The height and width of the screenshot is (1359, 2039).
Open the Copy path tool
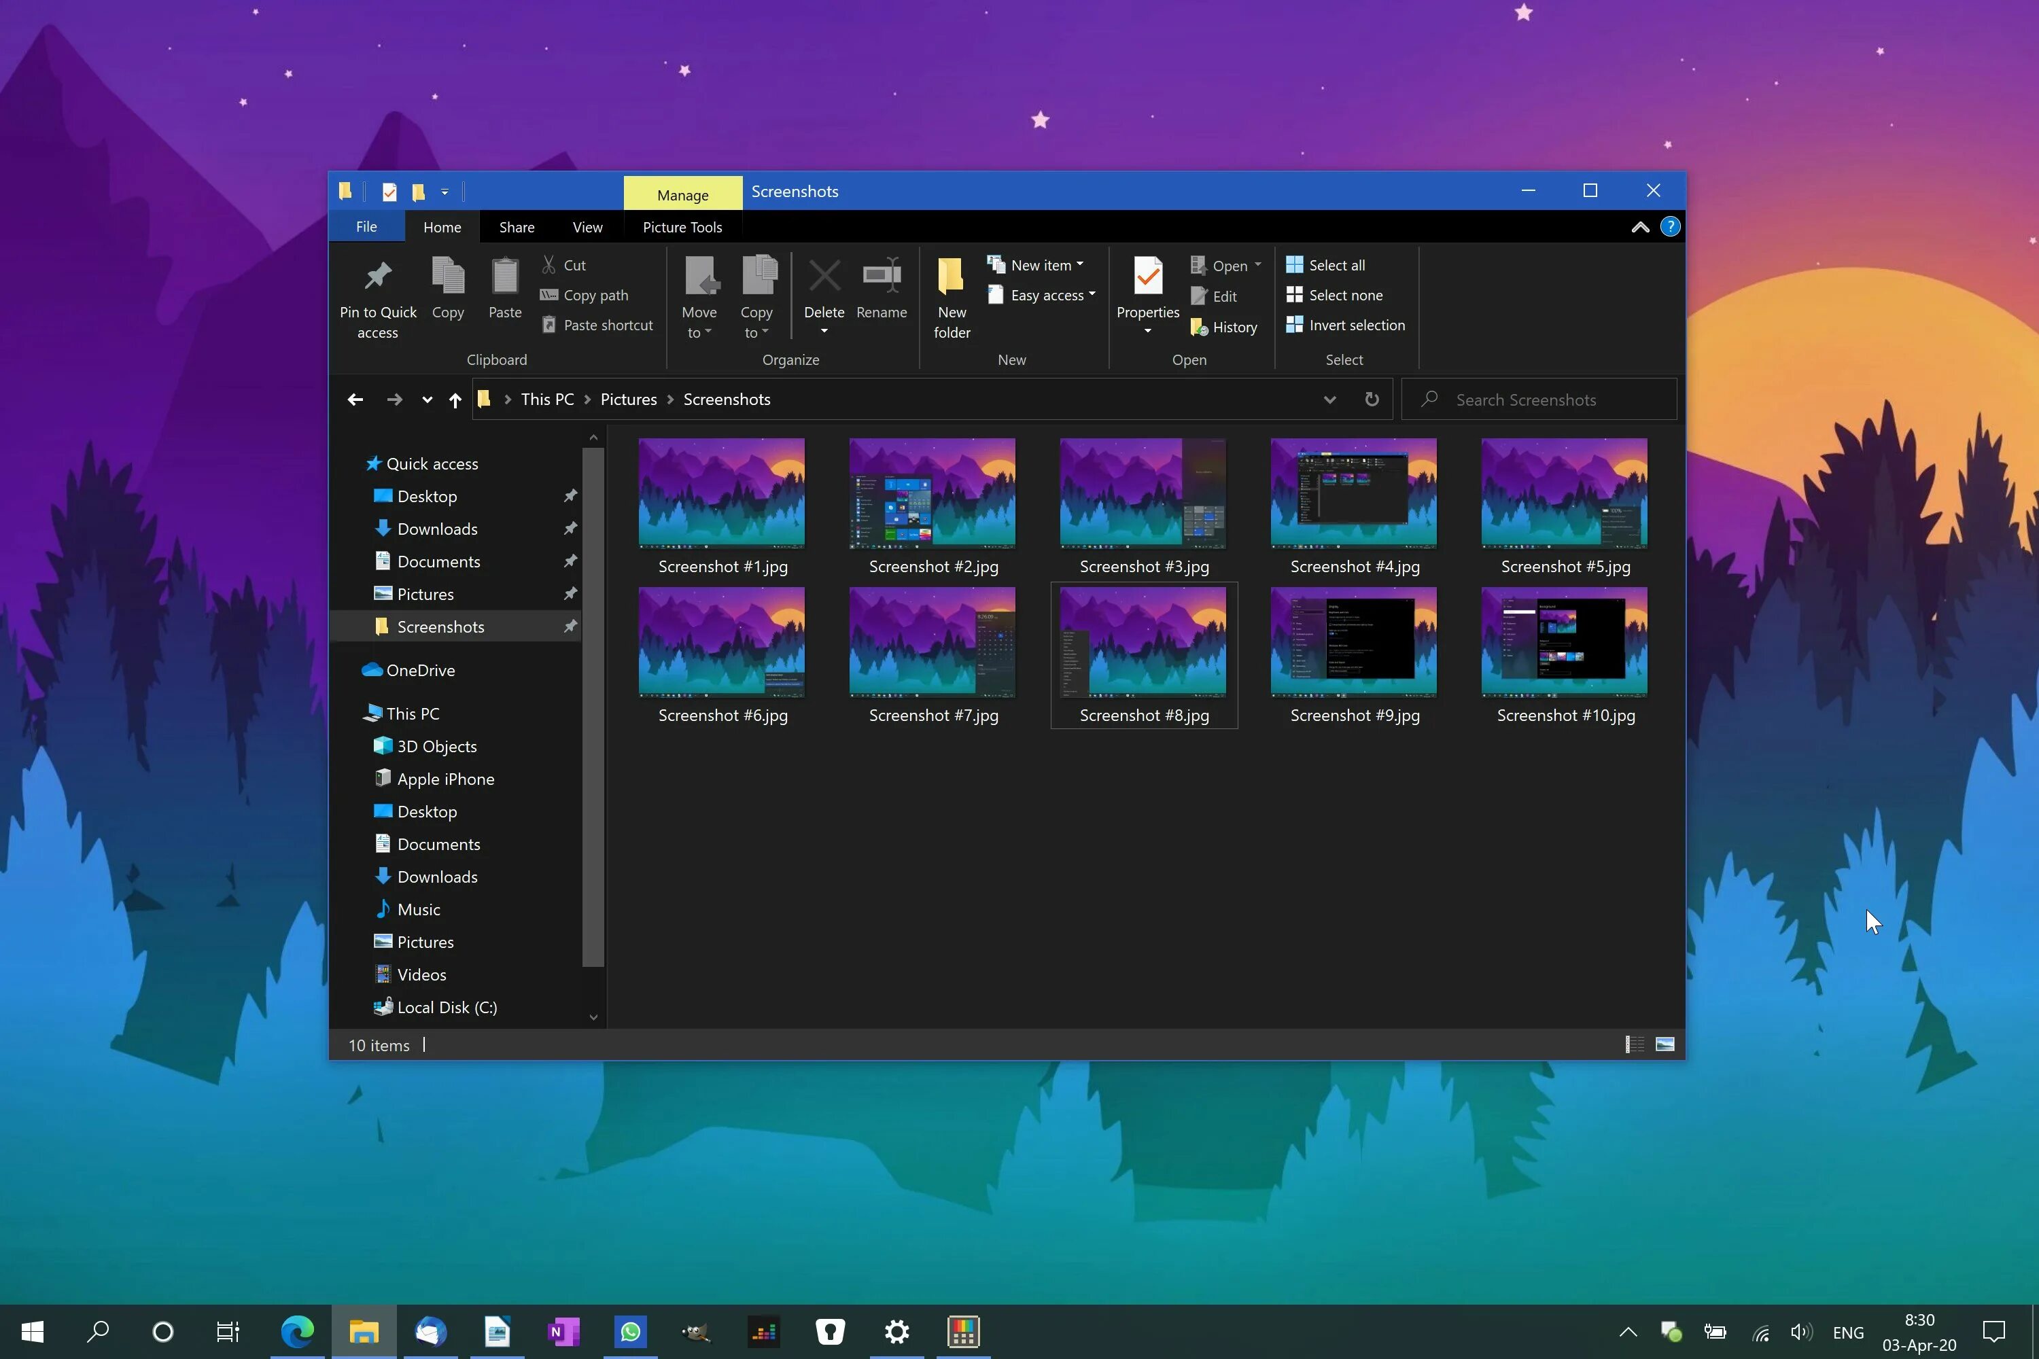pos(595,295)
